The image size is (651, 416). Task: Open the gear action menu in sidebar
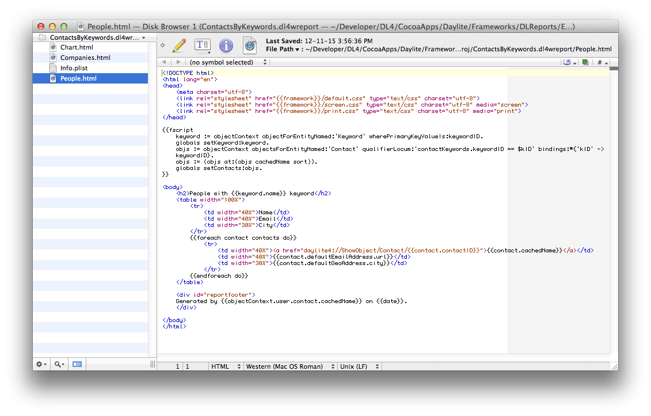[x=41, y=365]
